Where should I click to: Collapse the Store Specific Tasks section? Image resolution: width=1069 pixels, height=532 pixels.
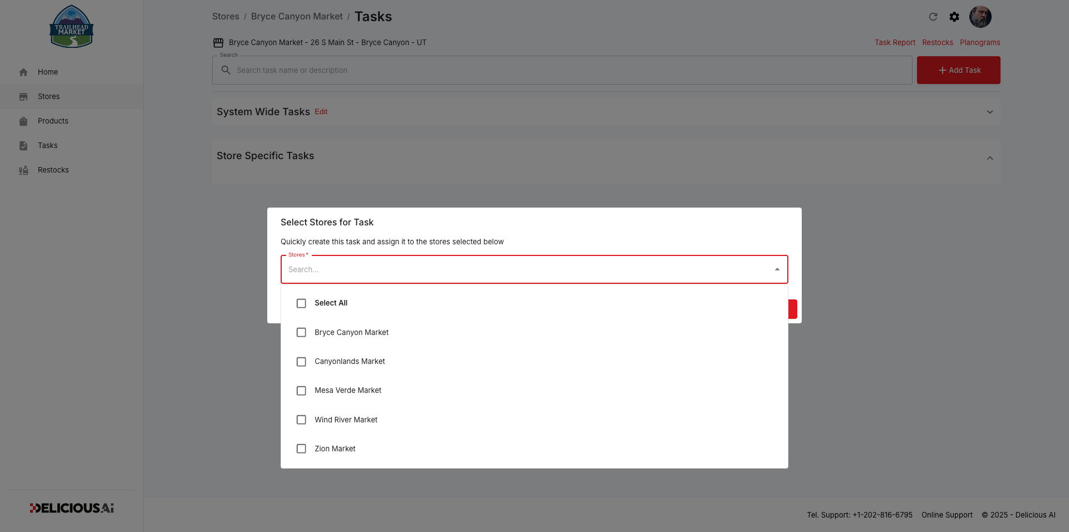[x=990, y=158]
